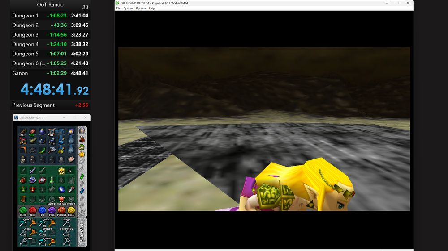The height and width of the screenshot is (251, 448).
Task: Open the Help menu in Project64
Action: coord(152,8)
